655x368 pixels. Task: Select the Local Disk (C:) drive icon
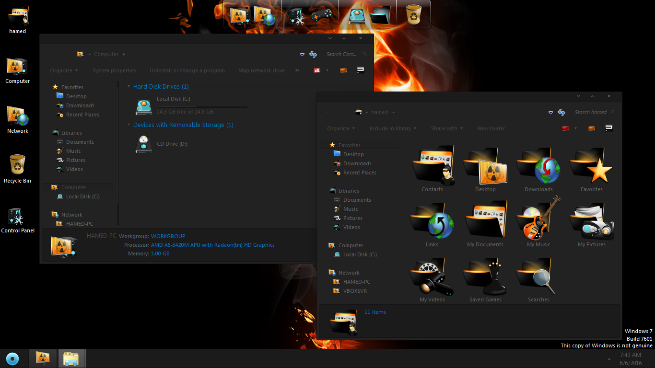tap(144, 106)
